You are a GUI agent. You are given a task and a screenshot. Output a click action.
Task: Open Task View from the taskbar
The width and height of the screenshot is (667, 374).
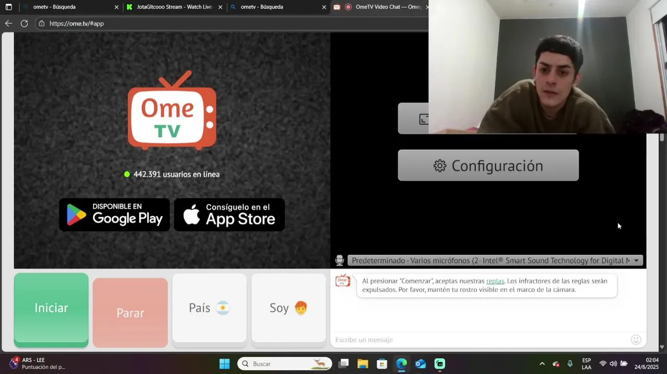(344, 364)
